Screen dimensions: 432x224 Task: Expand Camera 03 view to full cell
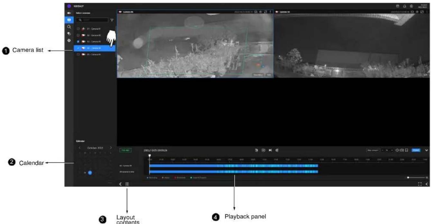(422, 12)
